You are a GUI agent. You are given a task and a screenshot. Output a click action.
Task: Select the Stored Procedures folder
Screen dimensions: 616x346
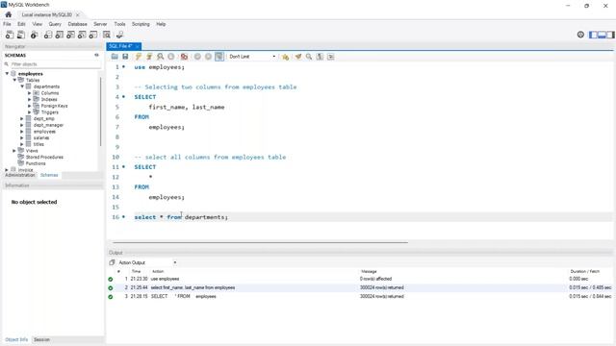(44, 157)
